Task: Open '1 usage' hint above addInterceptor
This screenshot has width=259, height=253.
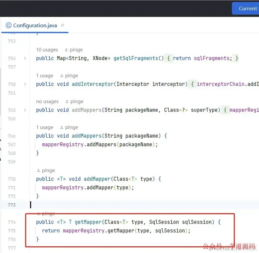Action: click(x=45, y=76)
